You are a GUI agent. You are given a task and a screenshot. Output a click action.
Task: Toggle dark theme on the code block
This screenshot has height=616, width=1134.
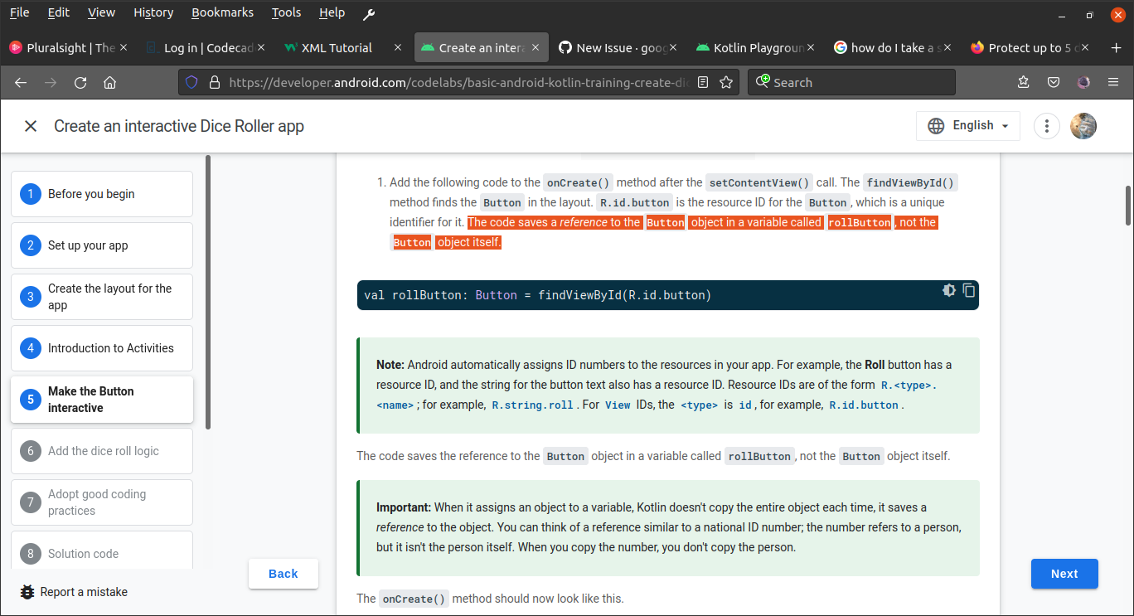(x=948, y=290)
